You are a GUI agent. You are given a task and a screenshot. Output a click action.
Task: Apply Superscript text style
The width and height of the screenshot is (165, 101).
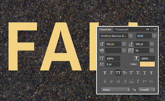coord(131,73)
